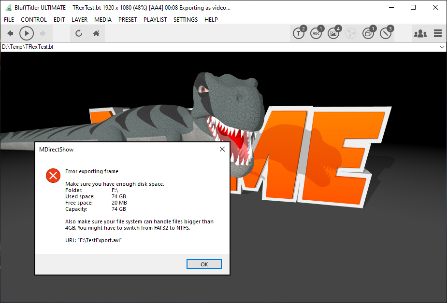Click the BluffTitler app icon in title bar
The width and height of the screenshot is (447, 303).
pyautogui.click(x=9, y=8)
